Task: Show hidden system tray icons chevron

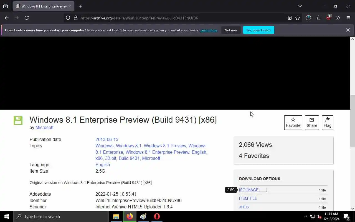Action: 306,216
